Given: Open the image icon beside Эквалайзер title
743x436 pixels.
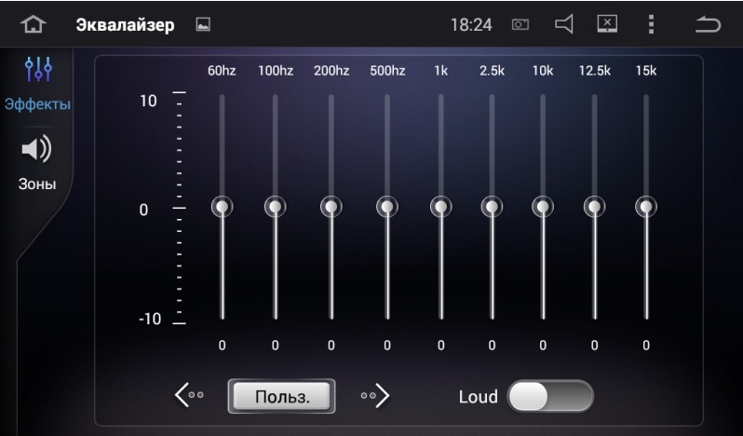Looking at the screenshot, I should click(x=203, y=24).
